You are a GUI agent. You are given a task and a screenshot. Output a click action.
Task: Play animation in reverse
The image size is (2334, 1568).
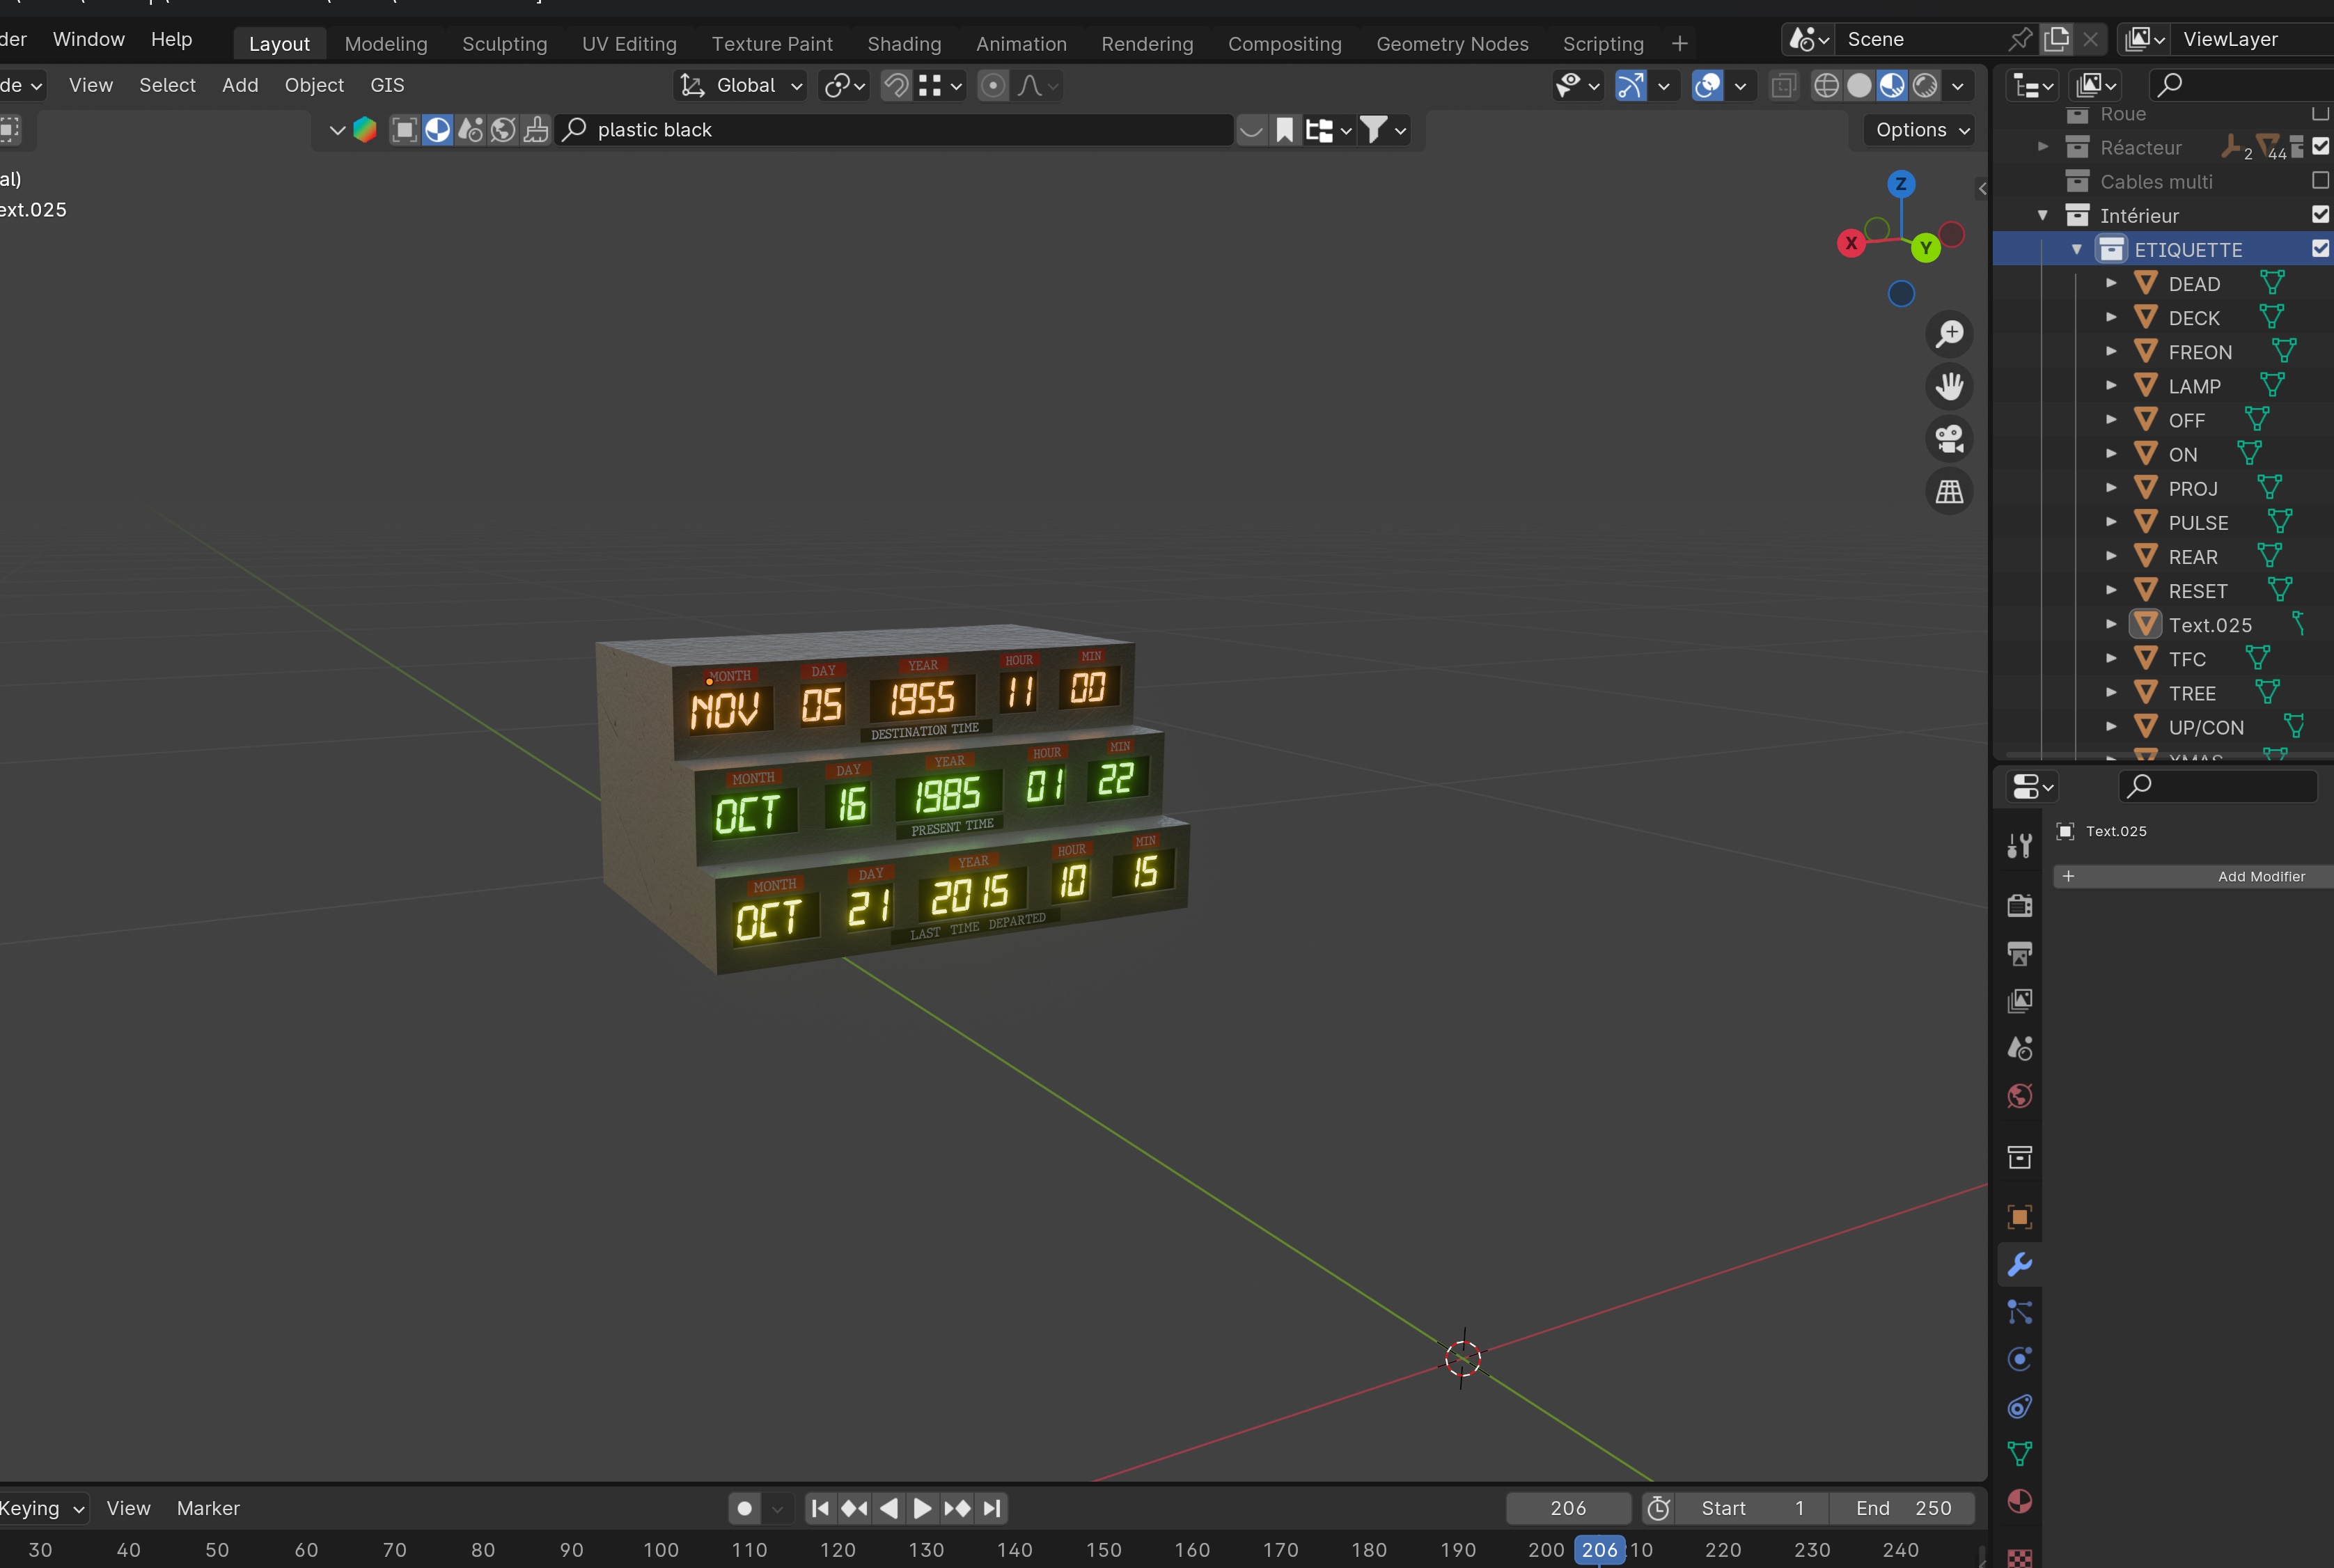[x=888, y=1508]
